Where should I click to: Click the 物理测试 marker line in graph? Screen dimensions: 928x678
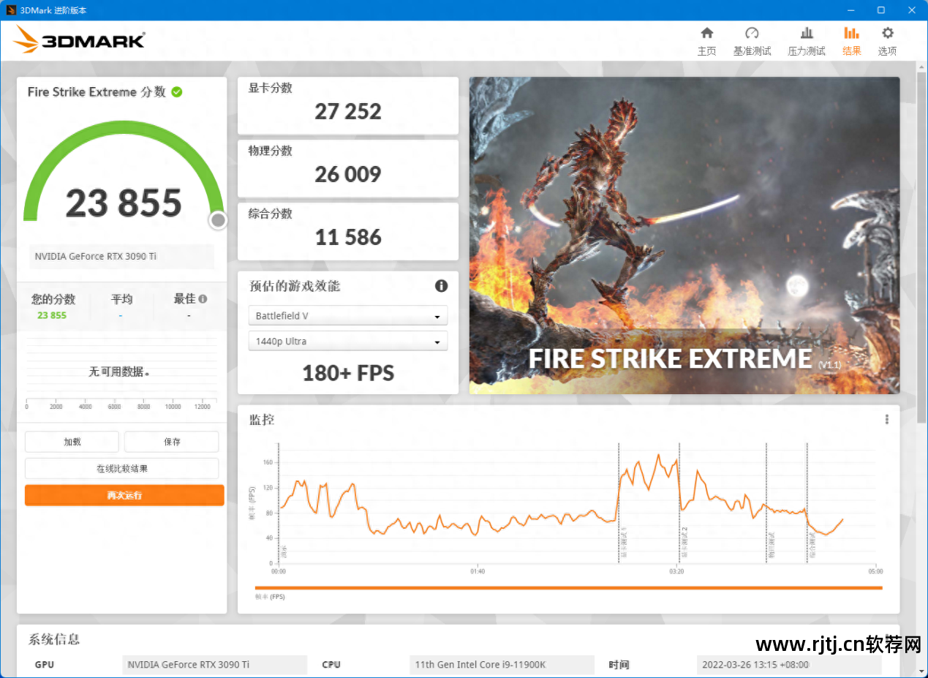click(x=766, y=503)
